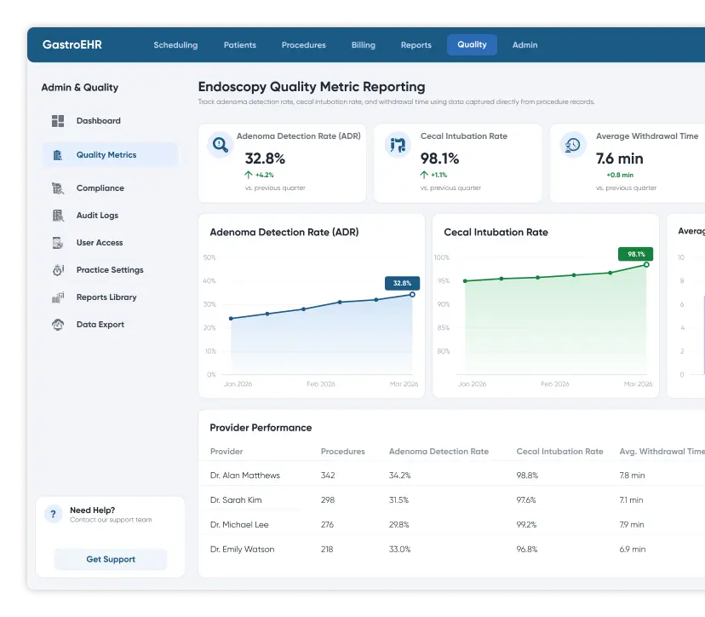Screen dimensions: 705x617
Task: Click the 342 procedures cell
Action: (328, 476)
